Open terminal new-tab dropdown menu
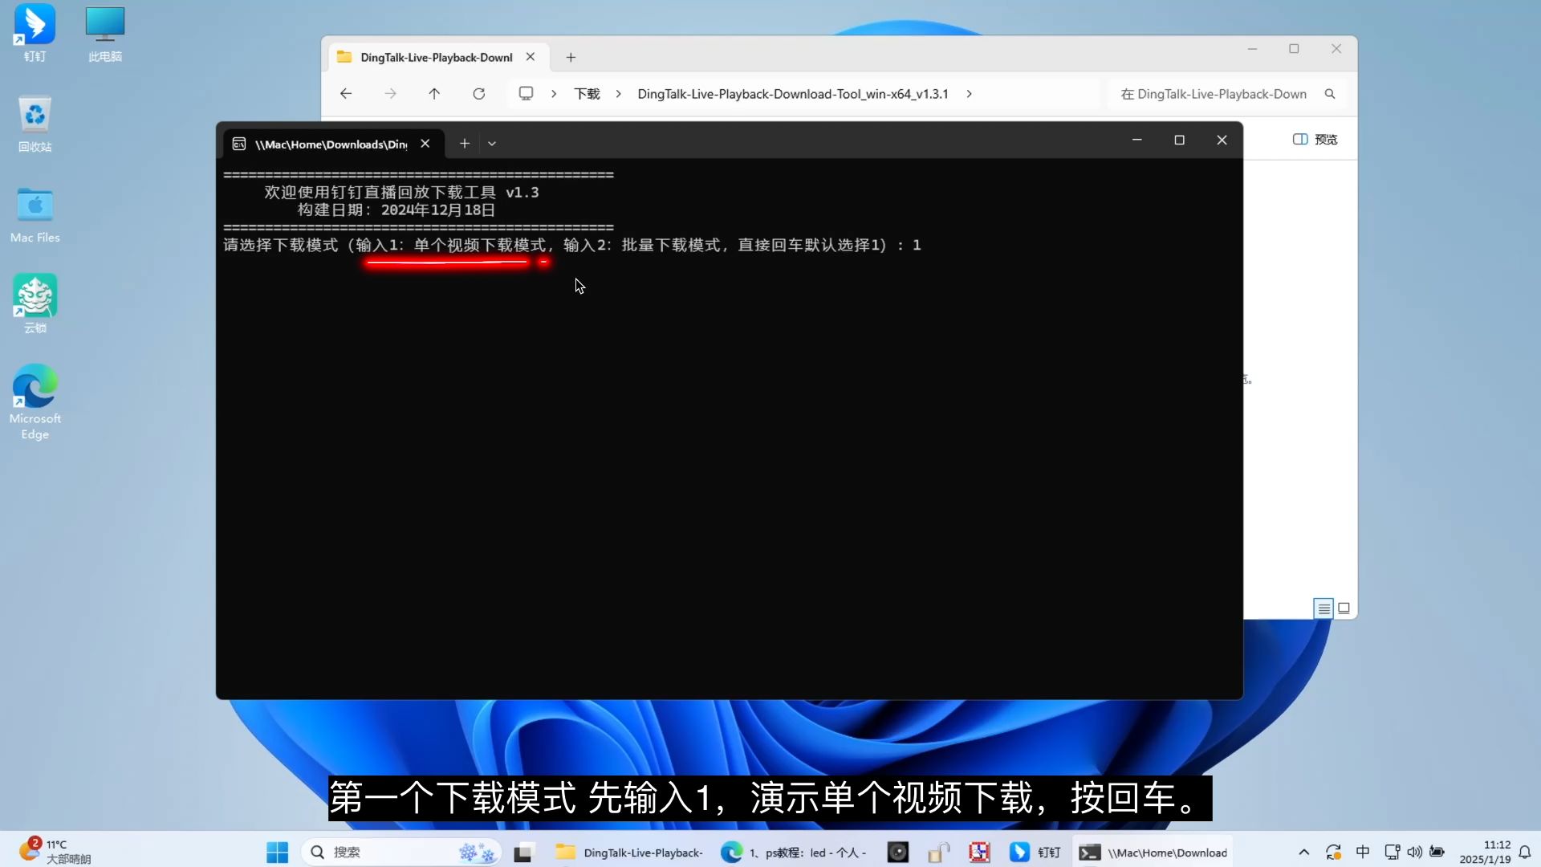1541x867 pixels. pyautogui.click(x=492, y=144)
